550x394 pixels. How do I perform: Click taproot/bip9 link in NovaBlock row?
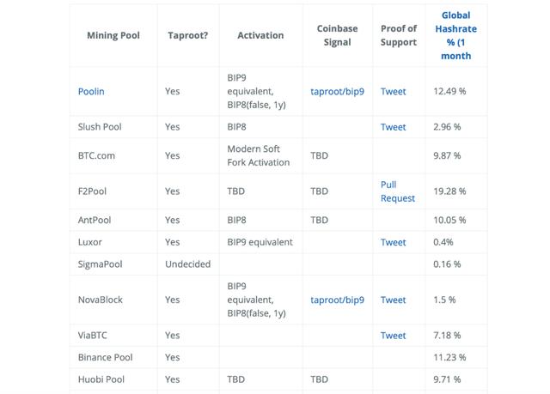point(337,300)
